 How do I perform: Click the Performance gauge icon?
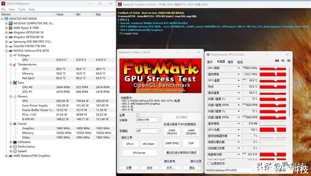point(15,147)
